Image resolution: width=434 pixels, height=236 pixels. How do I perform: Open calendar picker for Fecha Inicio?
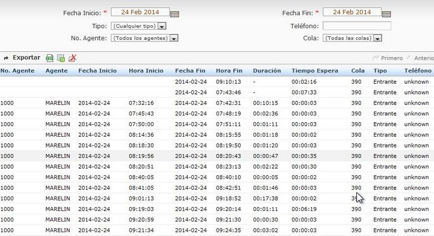(x=175, y=14)
